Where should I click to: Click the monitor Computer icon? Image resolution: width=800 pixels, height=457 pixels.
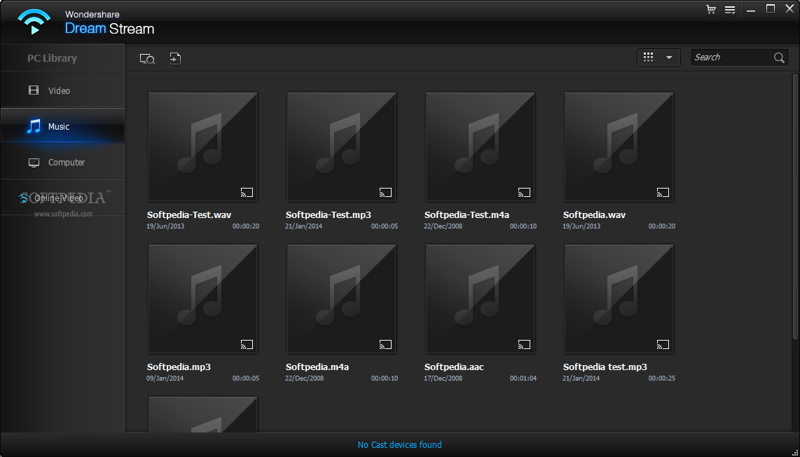point(34,163)
